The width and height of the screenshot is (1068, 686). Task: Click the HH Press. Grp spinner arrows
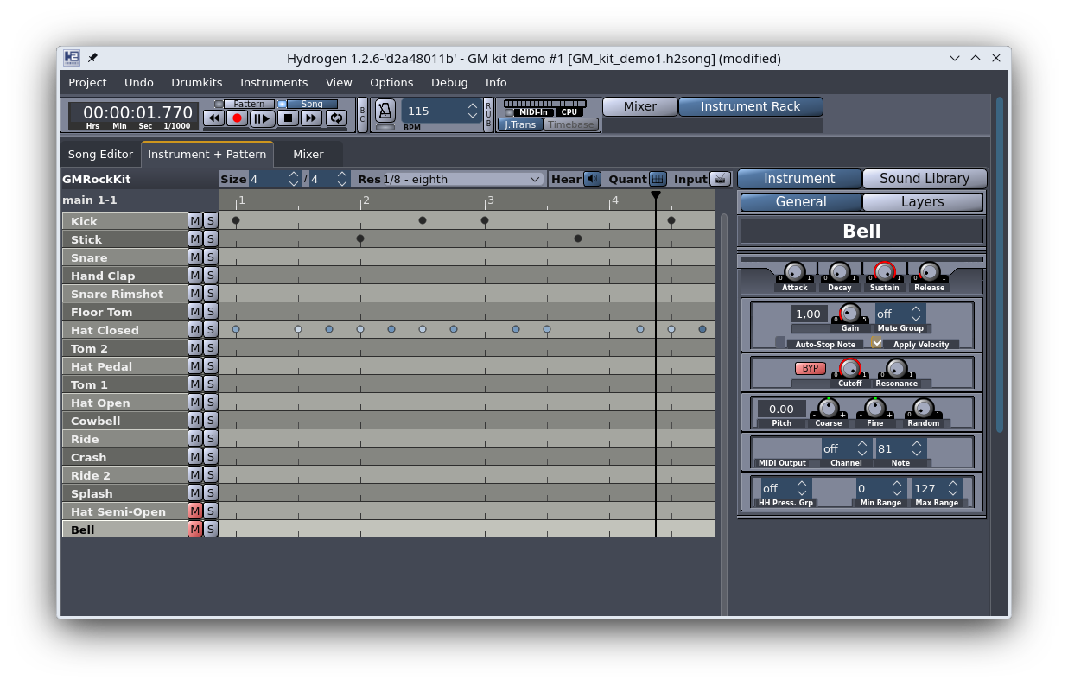tap(802, 488)
